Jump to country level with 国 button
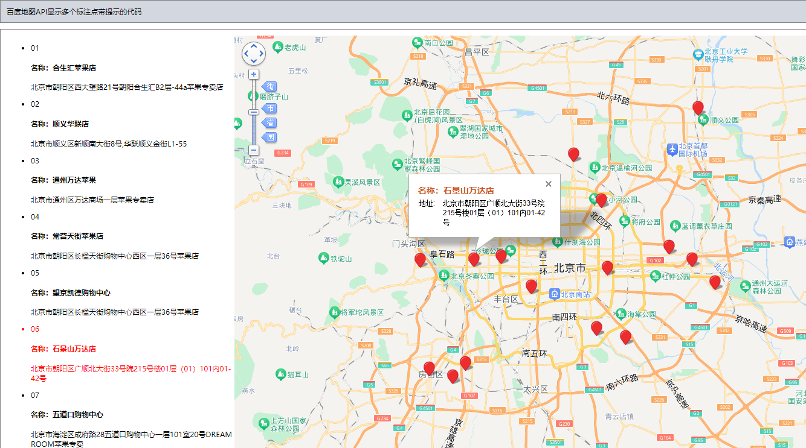Screen dimensions: 806x448 269,137
